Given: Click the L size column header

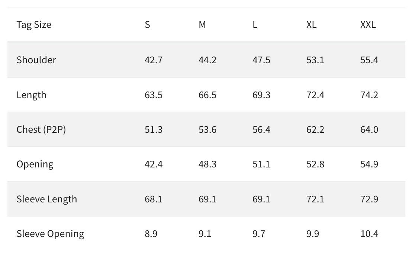Looking at the screenshot, I should click(255, 25).
